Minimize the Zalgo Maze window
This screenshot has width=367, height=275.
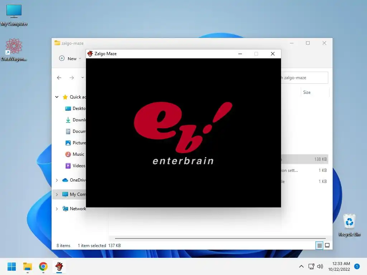[240, 54]
